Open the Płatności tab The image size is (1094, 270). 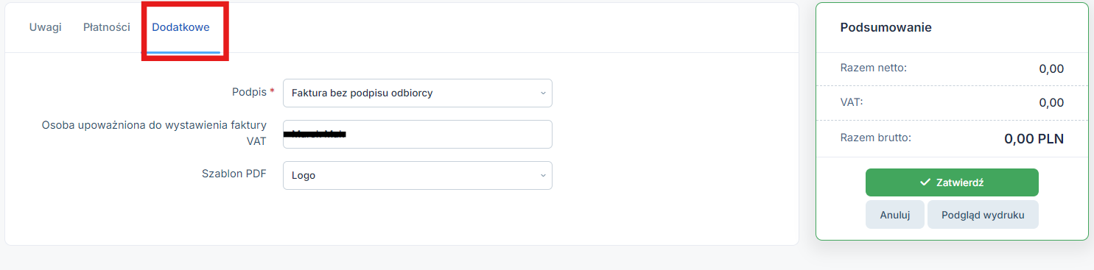click(x=107, y=27)
